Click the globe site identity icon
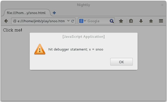 [14, 21]
